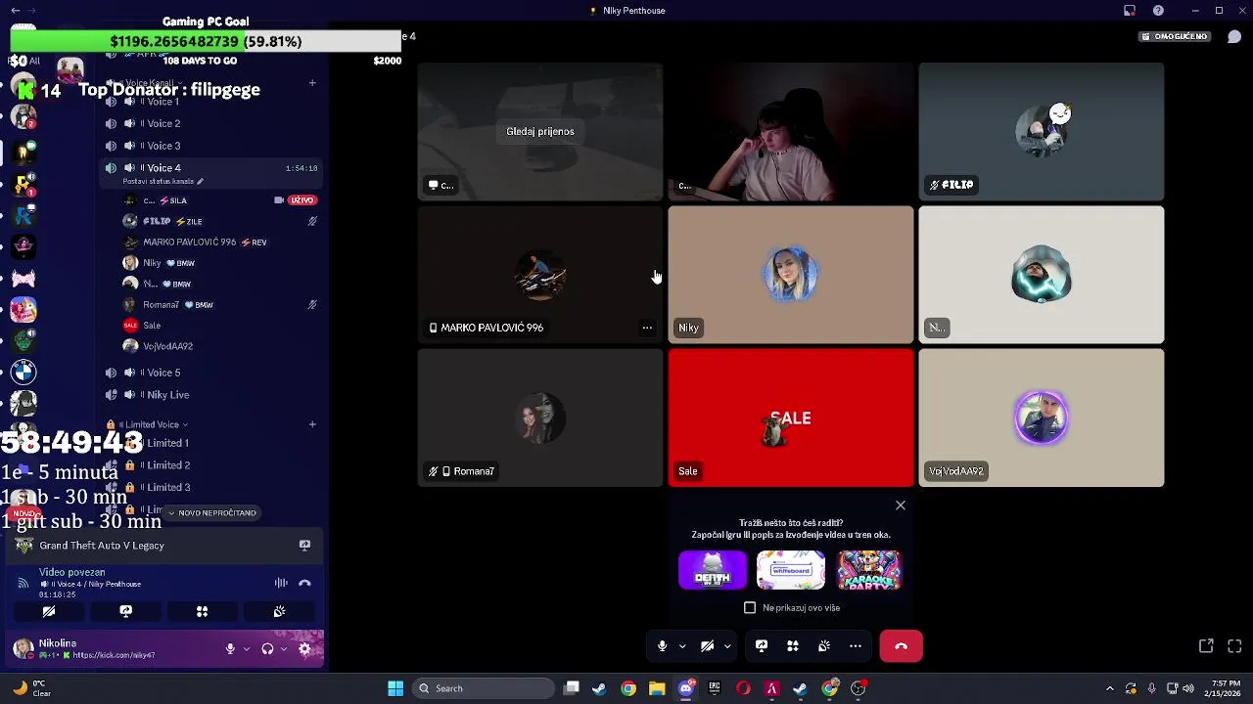Viewport: 1253px width, 704px height.
Task: Open Grand Theft Auto V Legacy activity
Action: pyautogui.click(x=102, y=546)
